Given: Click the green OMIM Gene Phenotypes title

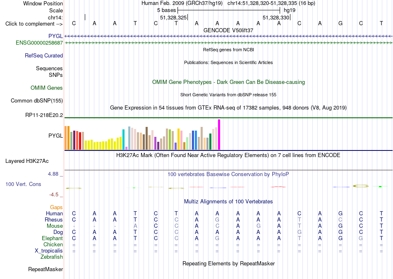Looking at the screenshot, I should [x=228, y=82].
